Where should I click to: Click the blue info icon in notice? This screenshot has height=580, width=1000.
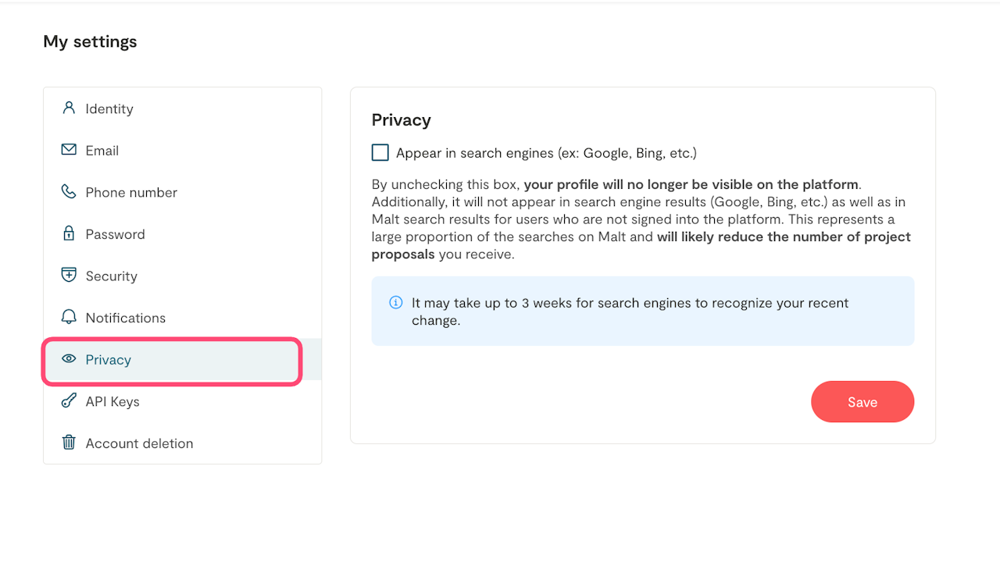(396, 303)
